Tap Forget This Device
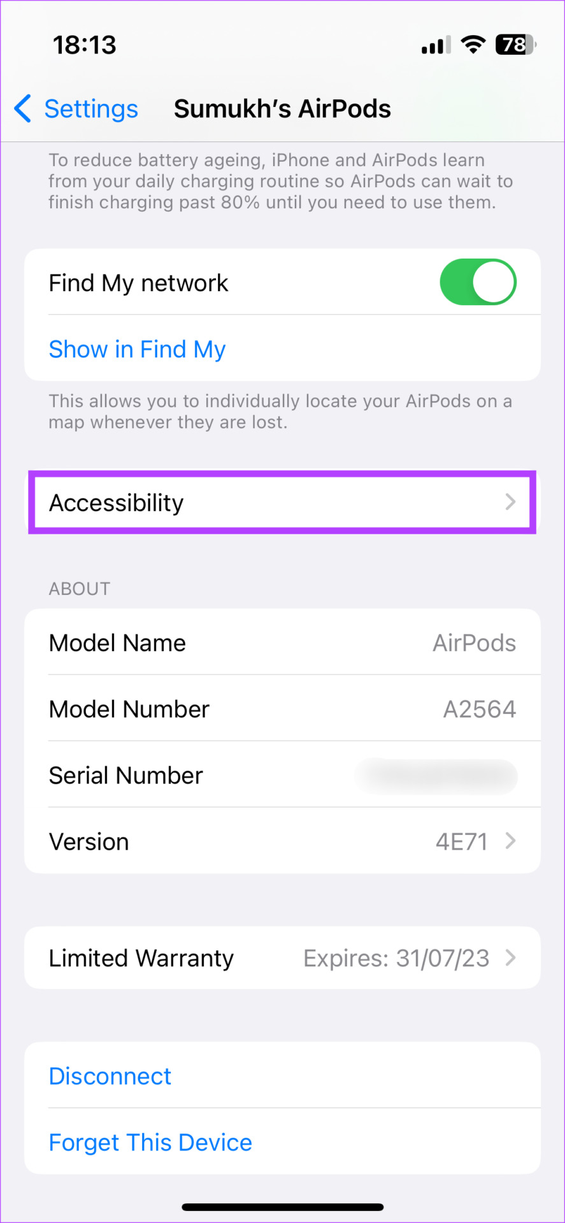Viewport: 565px width, 1223px height. 150,1142
